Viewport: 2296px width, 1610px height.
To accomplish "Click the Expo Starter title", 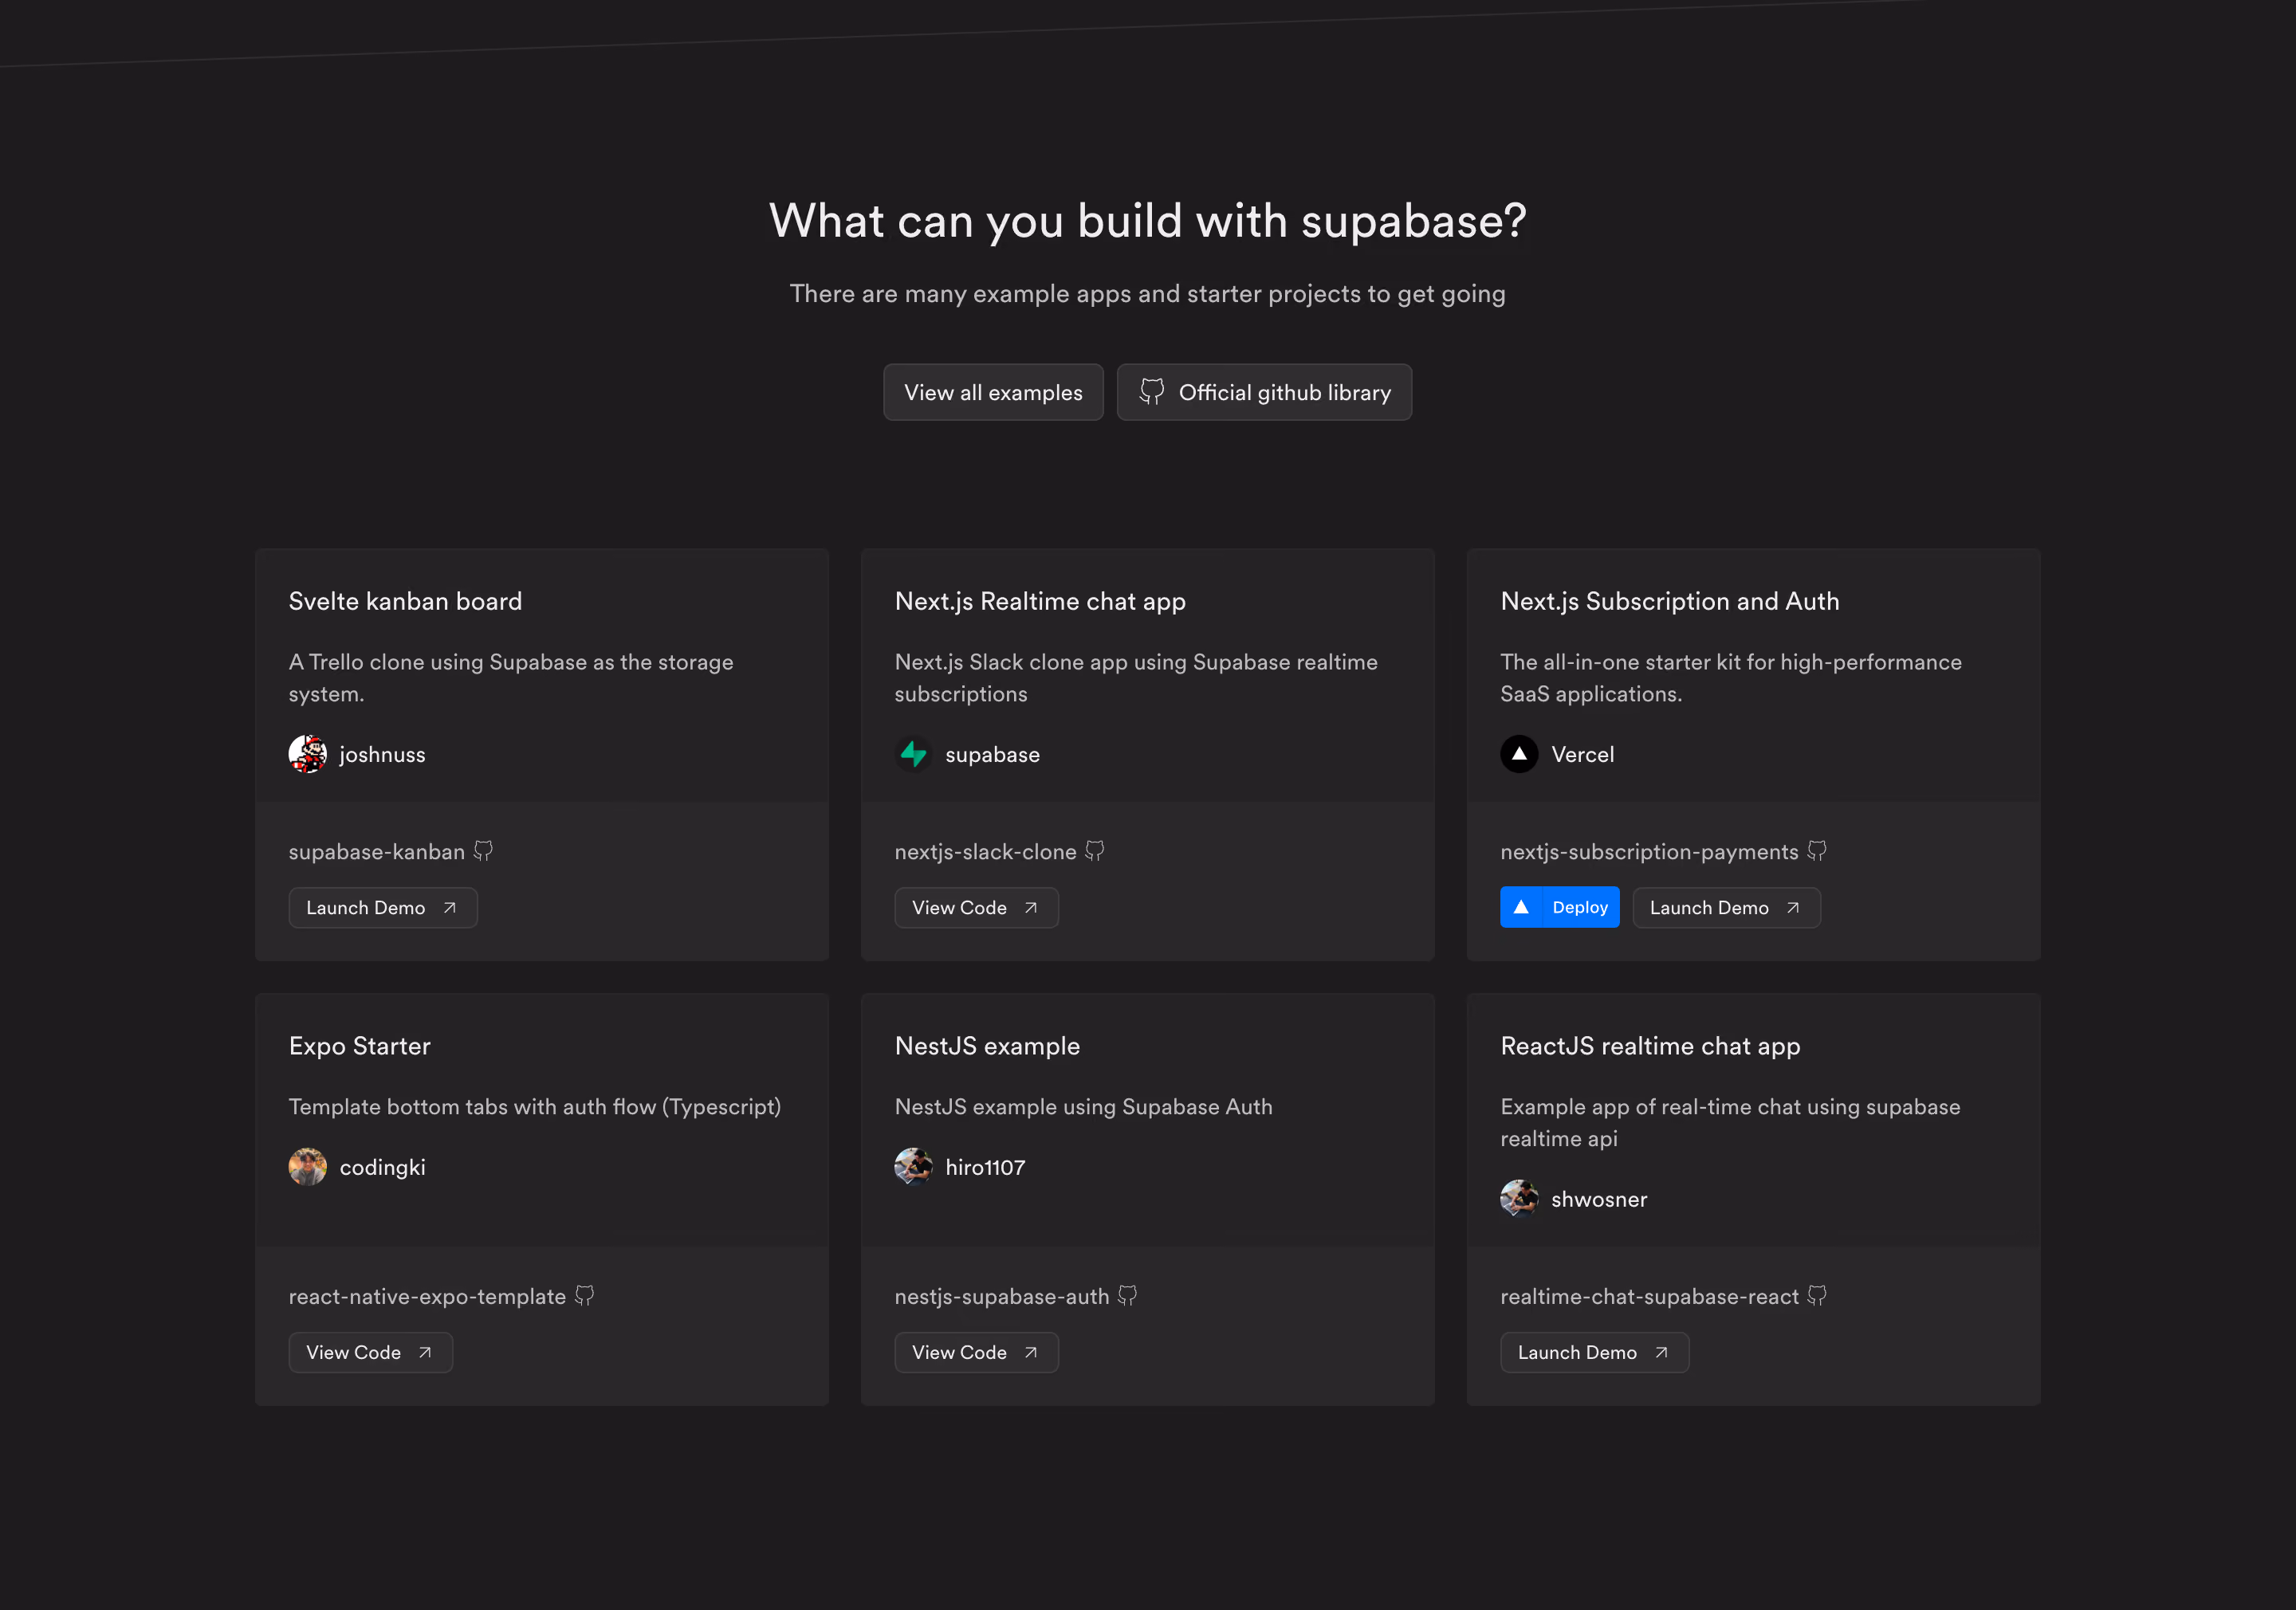I will point(359,1046).
